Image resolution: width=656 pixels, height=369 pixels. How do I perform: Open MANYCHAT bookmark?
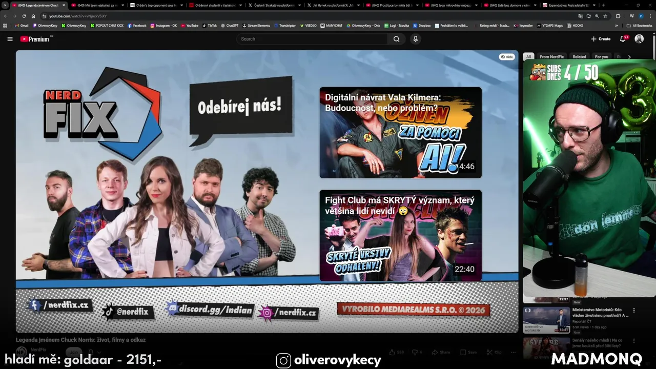pyautogui.click(x=331, y=25)
